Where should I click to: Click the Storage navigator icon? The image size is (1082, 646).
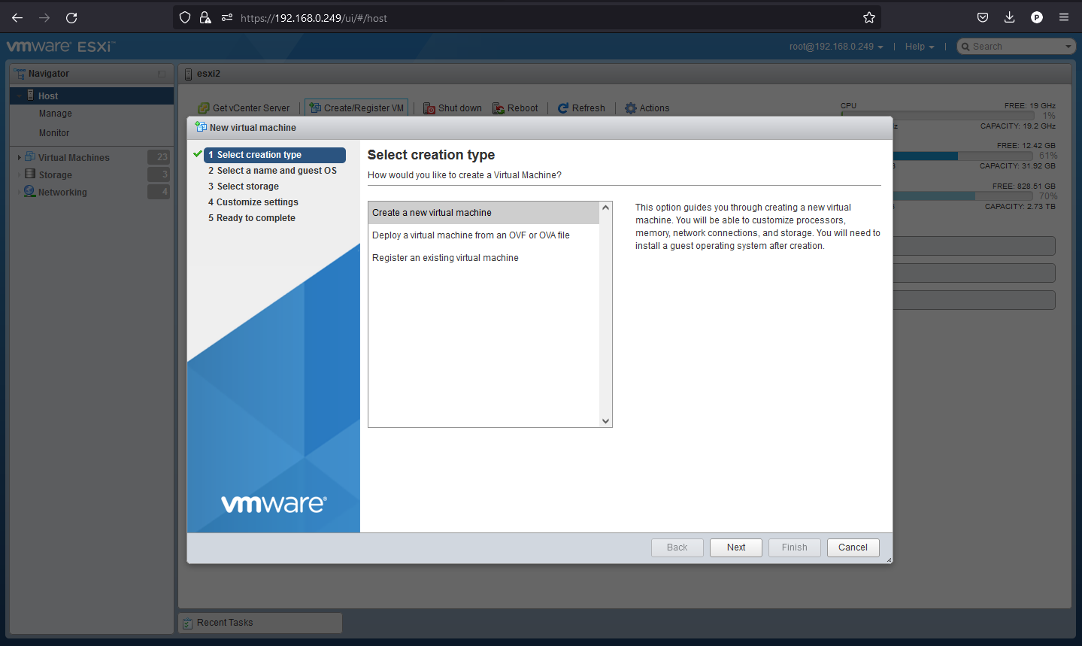[x=30, y=174]
